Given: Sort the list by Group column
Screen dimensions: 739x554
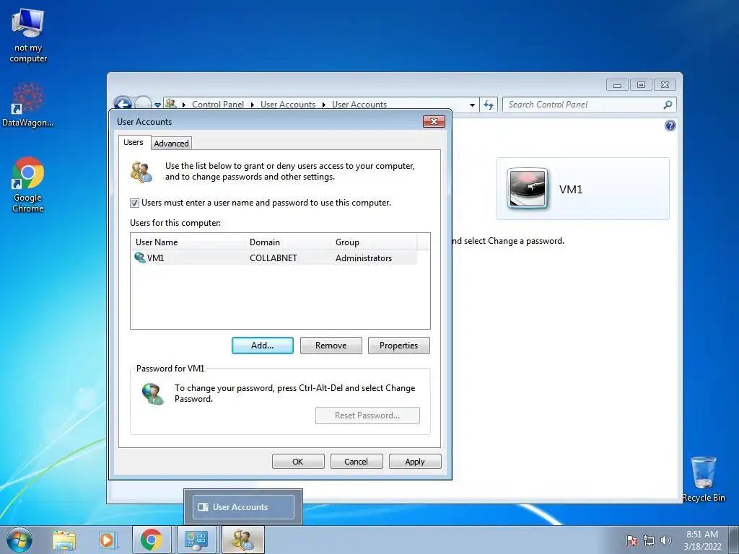Looking at the screenshot, I should [374, 242].
